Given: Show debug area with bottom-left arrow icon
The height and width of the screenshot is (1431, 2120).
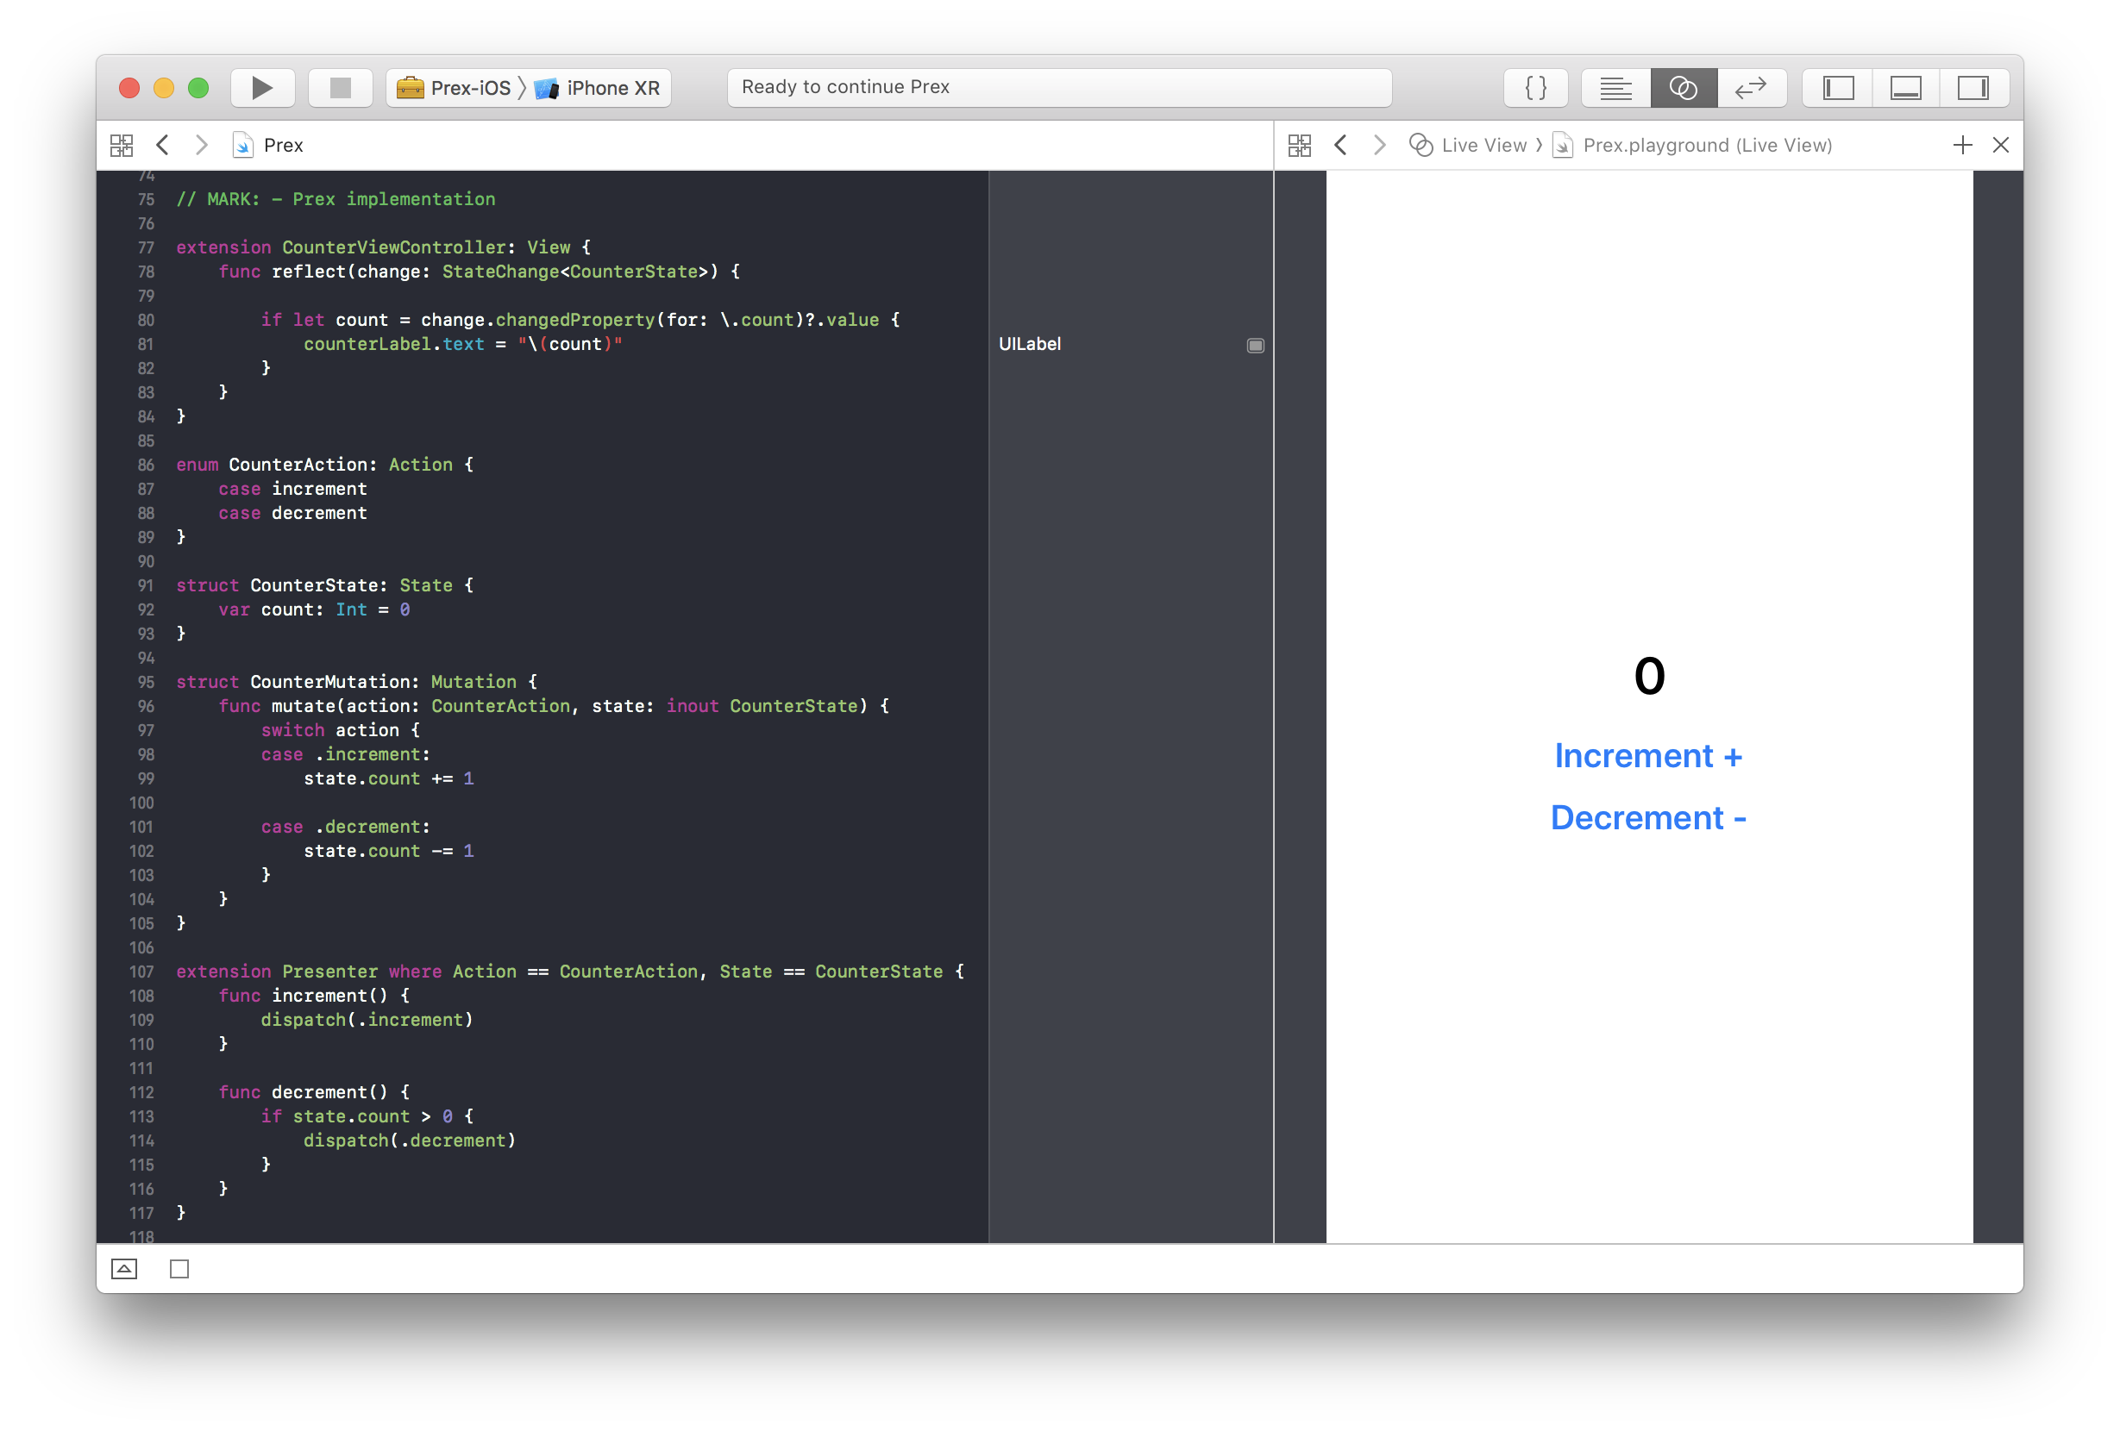Looking at the screenshot, I should (x=124, y=1269).
